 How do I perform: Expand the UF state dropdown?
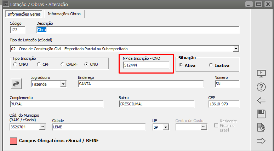pyautogui.click(x=165, y=127)
